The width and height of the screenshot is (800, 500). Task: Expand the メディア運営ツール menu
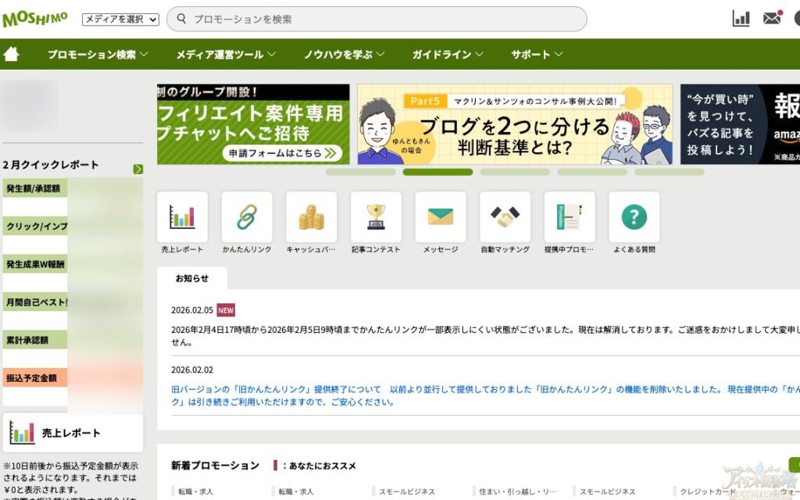(226, 55)
